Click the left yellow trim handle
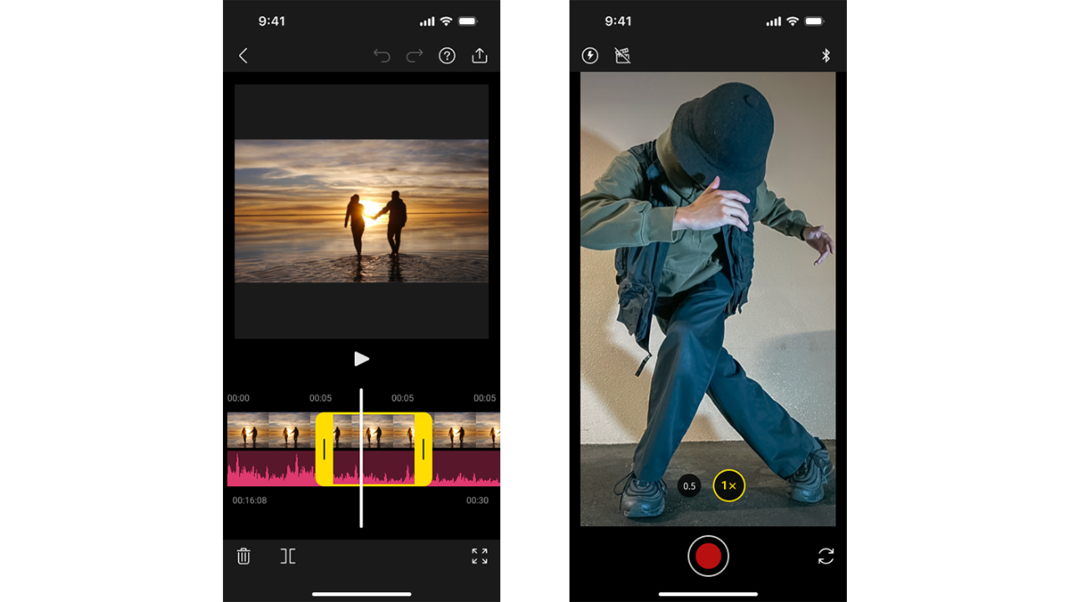The image size is (1069, 602). coord(324,449)
